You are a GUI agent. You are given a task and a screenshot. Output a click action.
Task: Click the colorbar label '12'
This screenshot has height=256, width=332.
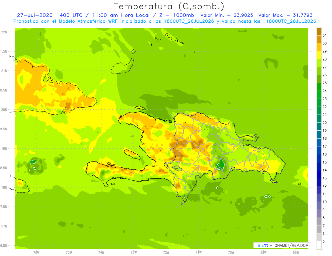325,186
